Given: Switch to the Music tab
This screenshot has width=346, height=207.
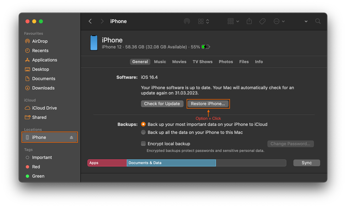Looking at the screenshot, I should click(160, 62).
